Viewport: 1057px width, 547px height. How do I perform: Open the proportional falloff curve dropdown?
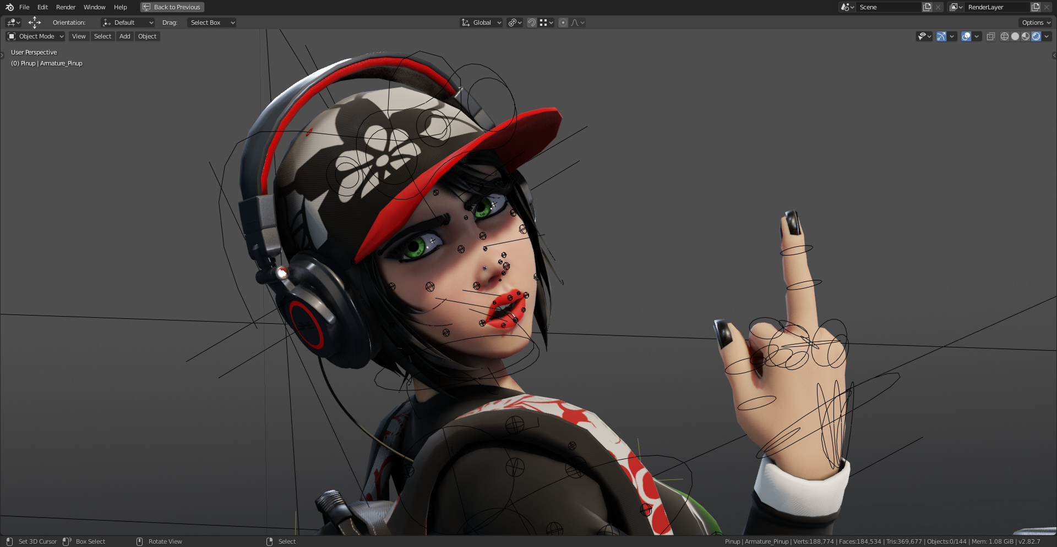[x=577, y=23]
